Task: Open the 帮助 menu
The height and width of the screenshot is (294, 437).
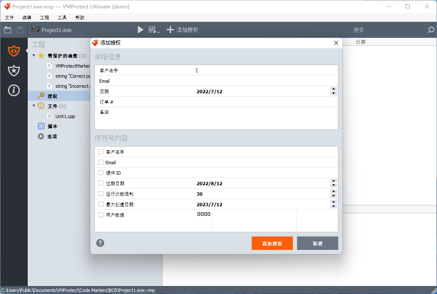Action: (x=80, y=18)
